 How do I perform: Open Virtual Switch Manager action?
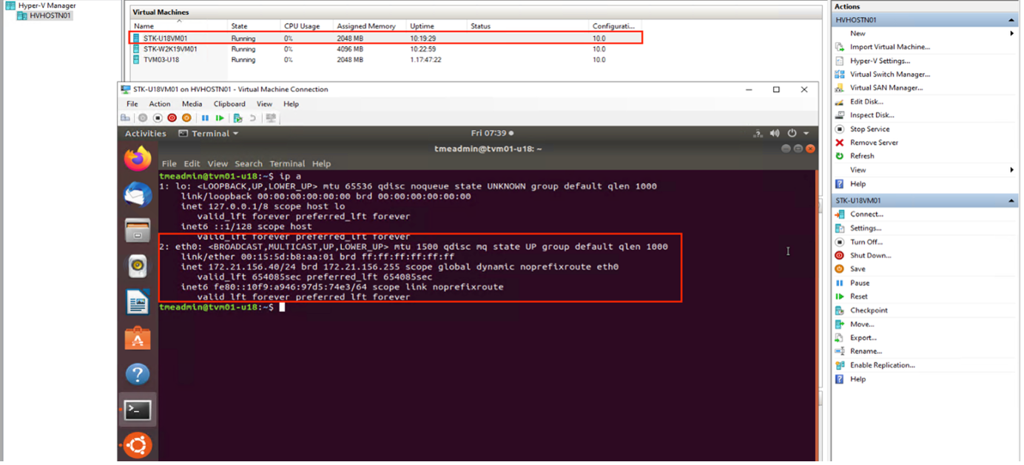pos(890,75)
